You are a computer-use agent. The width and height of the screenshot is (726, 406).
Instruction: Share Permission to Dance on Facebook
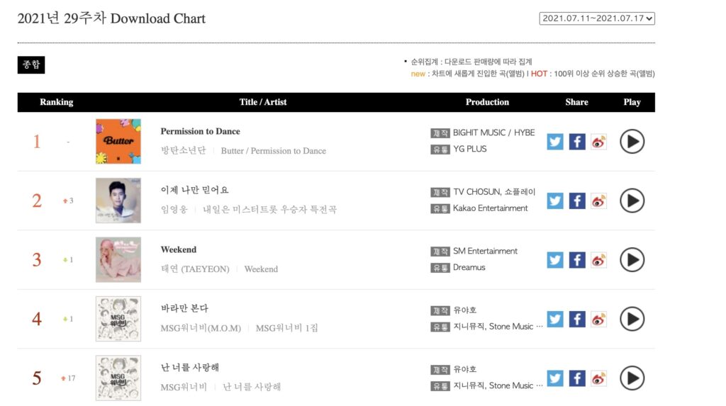[577, 142]
